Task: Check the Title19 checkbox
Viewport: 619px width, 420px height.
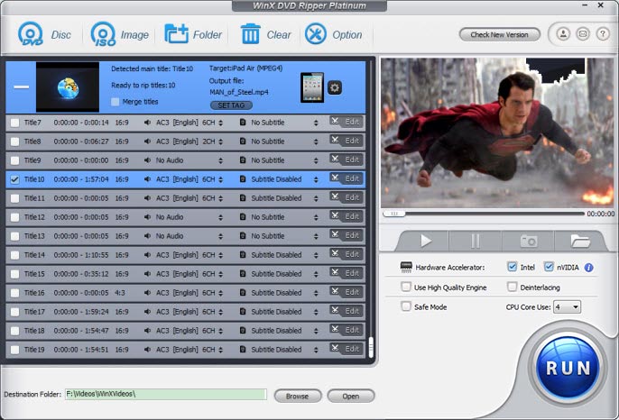Action: point(14,350)
